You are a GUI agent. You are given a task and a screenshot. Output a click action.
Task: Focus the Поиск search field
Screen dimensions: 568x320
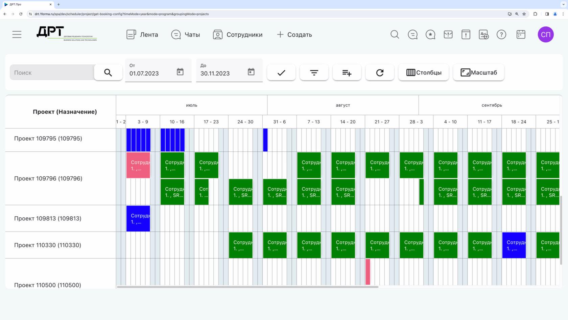52,72
